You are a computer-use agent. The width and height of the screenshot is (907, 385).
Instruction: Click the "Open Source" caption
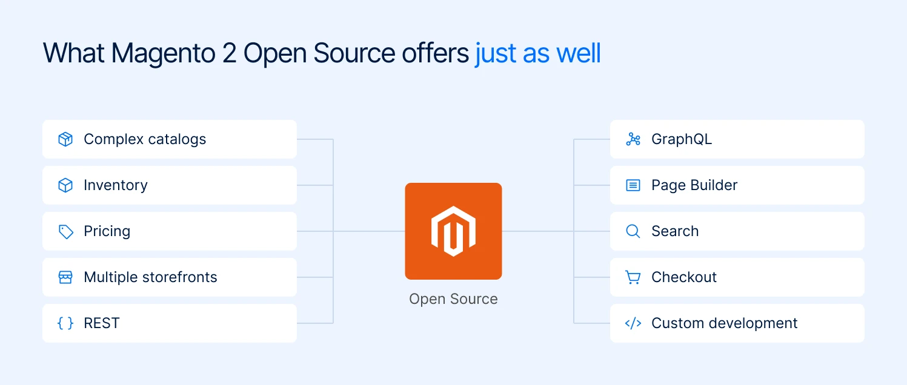point(453,299)
